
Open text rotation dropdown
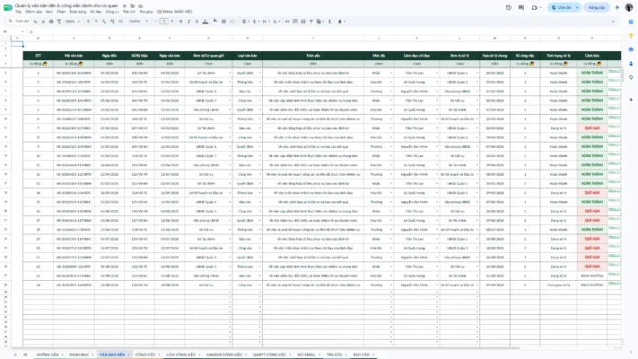[275, 22]
